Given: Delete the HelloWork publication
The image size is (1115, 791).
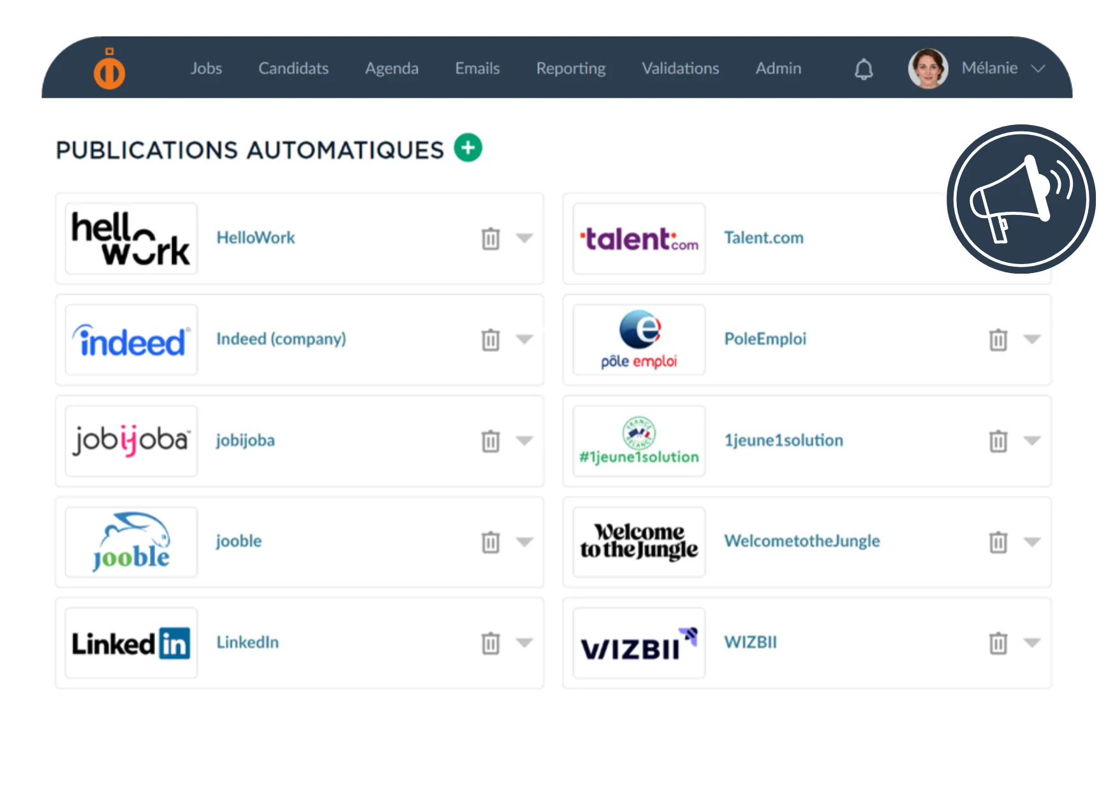Looking at the screenshot, I should pyautogui.click(x=491, y=239).
